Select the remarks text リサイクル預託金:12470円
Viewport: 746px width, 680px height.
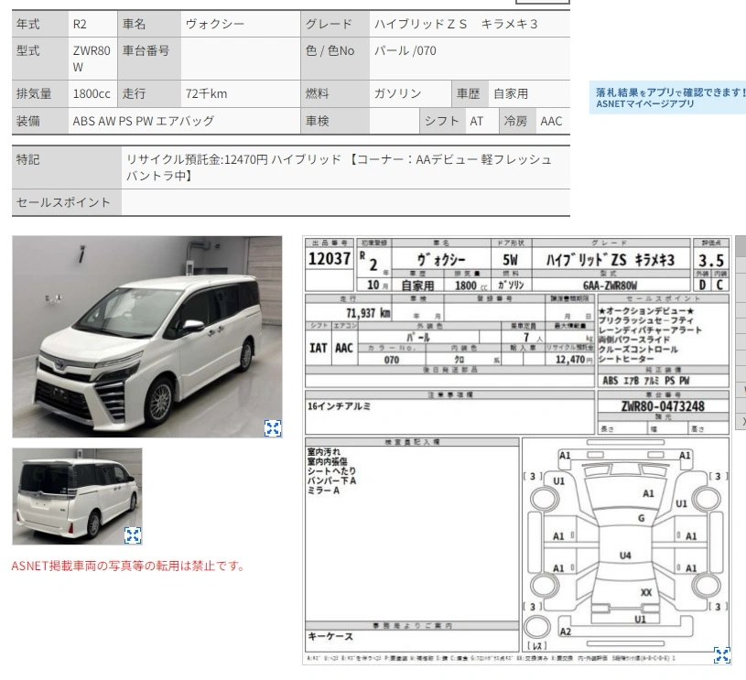pyautogui.click(x=197, y=159)
